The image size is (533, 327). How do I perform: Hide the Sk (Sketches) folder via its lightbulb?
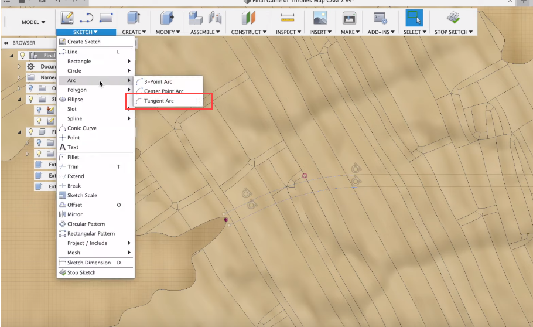[31, 99]
